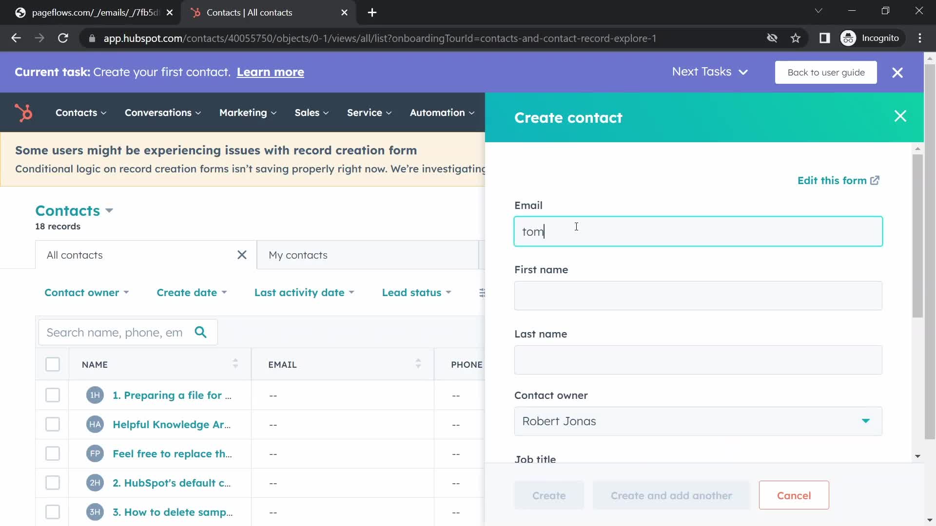
Task: Type in the Email input field
Action: tap(698, 231)
